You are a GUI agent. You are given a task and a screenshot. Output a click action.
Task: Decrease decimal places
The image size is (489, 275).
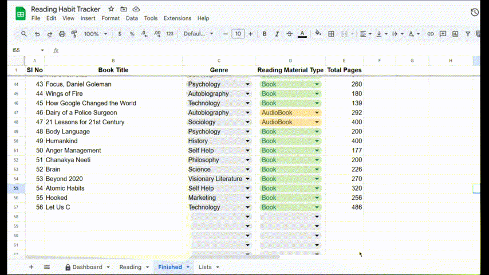pos(144,34)
